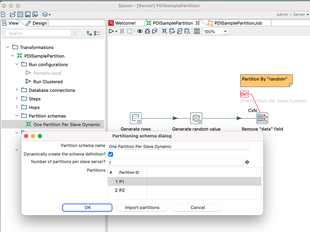Click the Remove "data" field step icon
Viewport: 310px width, 232px height.
click(x=262, y=118)
